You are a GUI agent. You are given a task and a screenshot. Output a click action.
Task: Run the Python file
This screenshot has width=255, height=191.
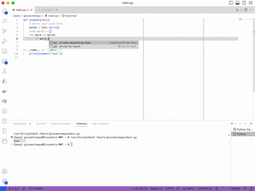click(x=237, y=10)
